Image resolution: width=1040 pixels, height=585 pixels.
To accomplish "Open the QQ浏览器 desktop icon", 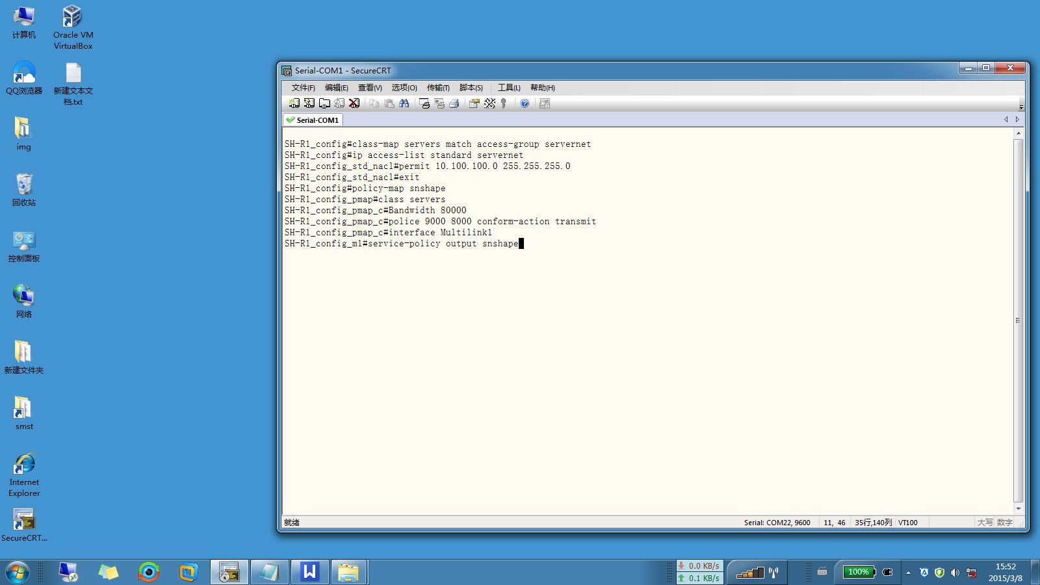I will 24,78.
